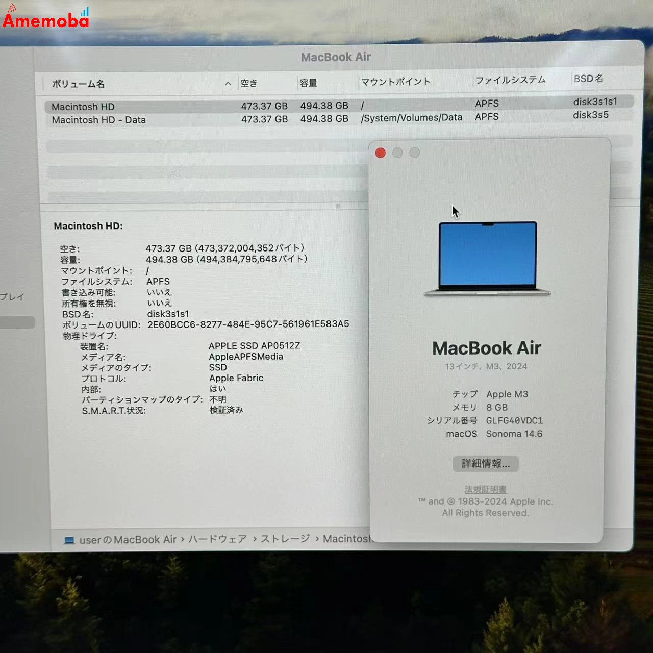This screenshot has height=653, width=653.
Task: Click the pane divider handle dot
Action: [337, 206]
